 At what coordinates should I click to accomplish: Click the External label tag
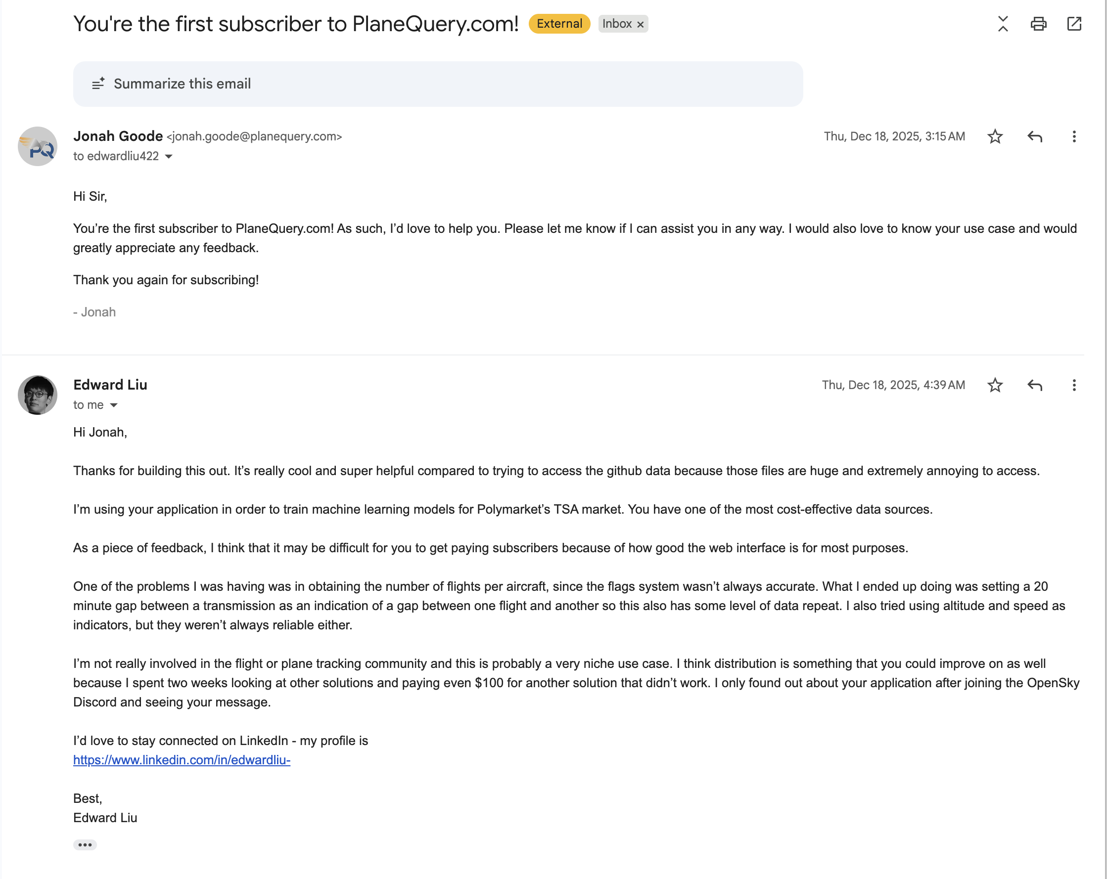click(x=559, y=24)
